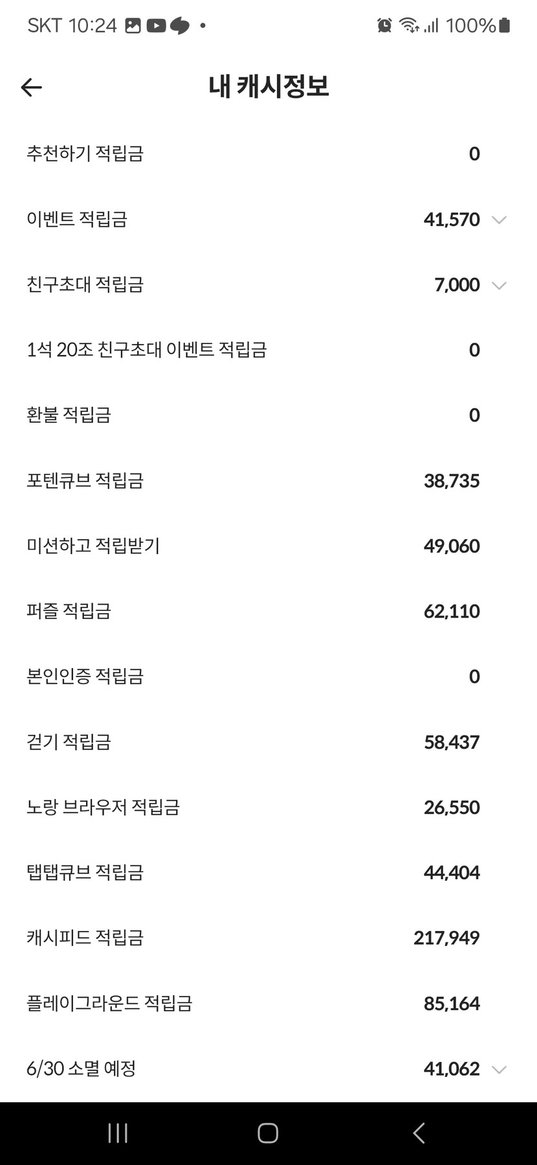Tap the YouTube notification icon
537x1165 pixels.
156,25
